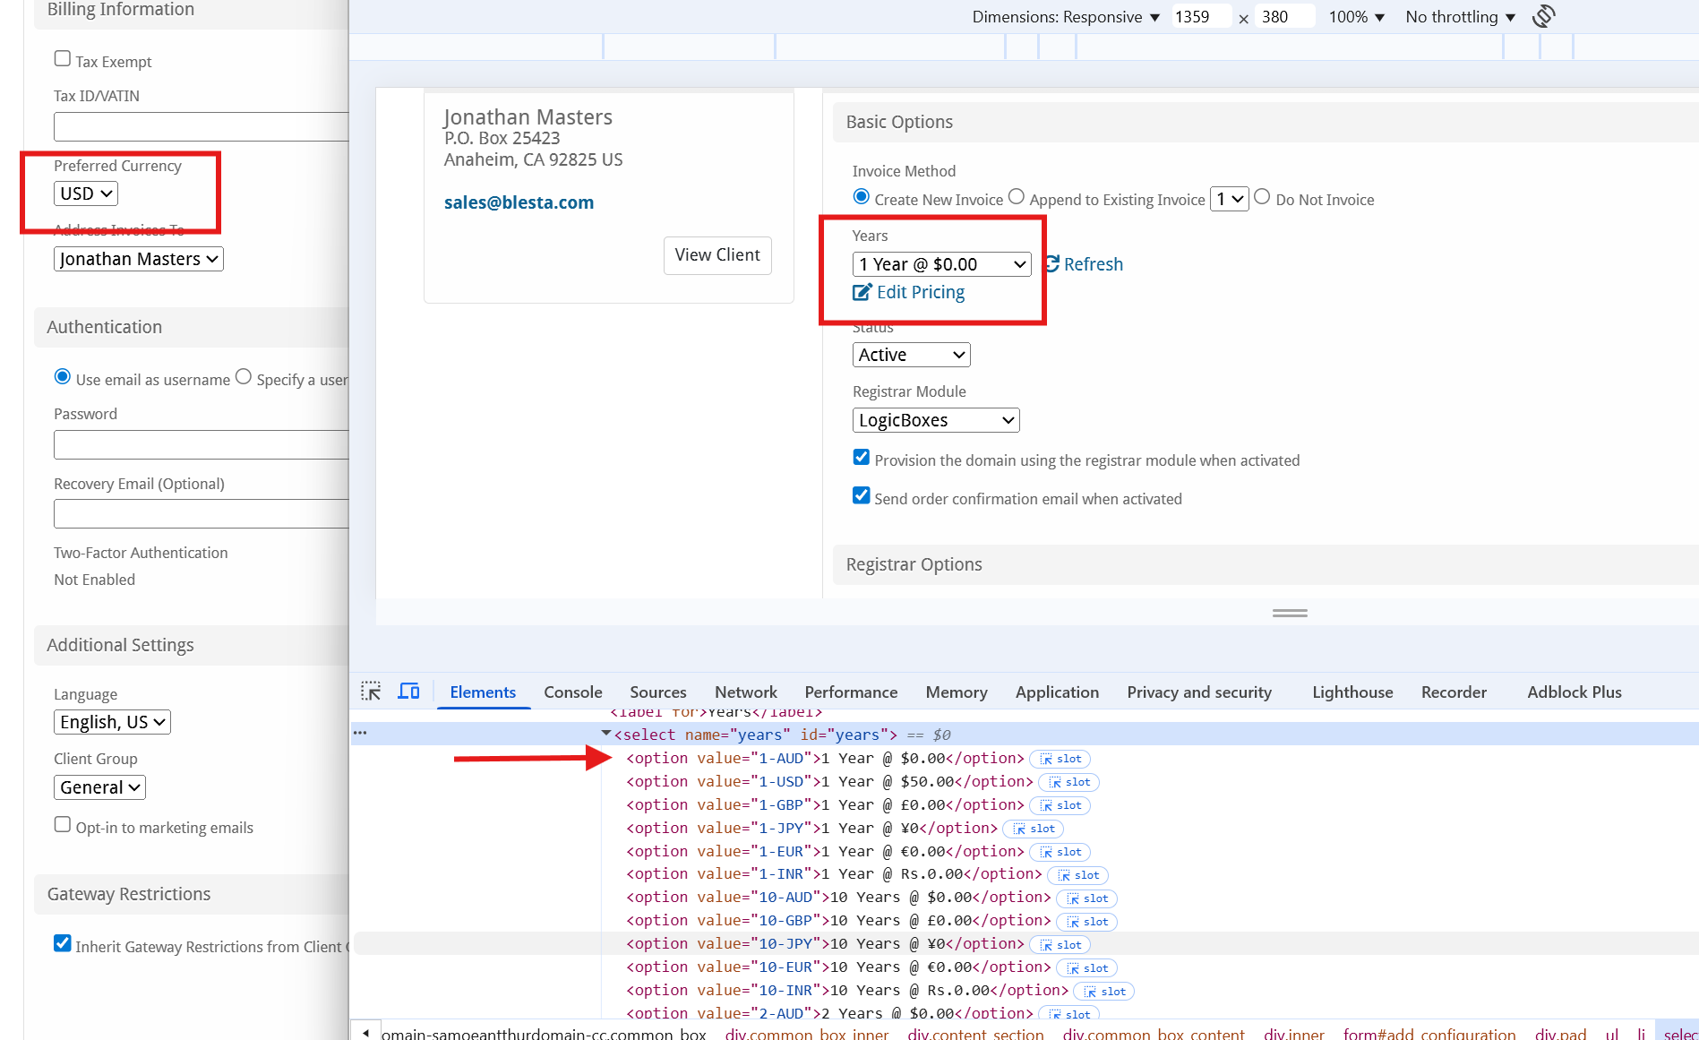Viewport: 1699px width, 1040px height.
Task: Click the Refresh icon next to Years
Action: [x=1052, y=263]
